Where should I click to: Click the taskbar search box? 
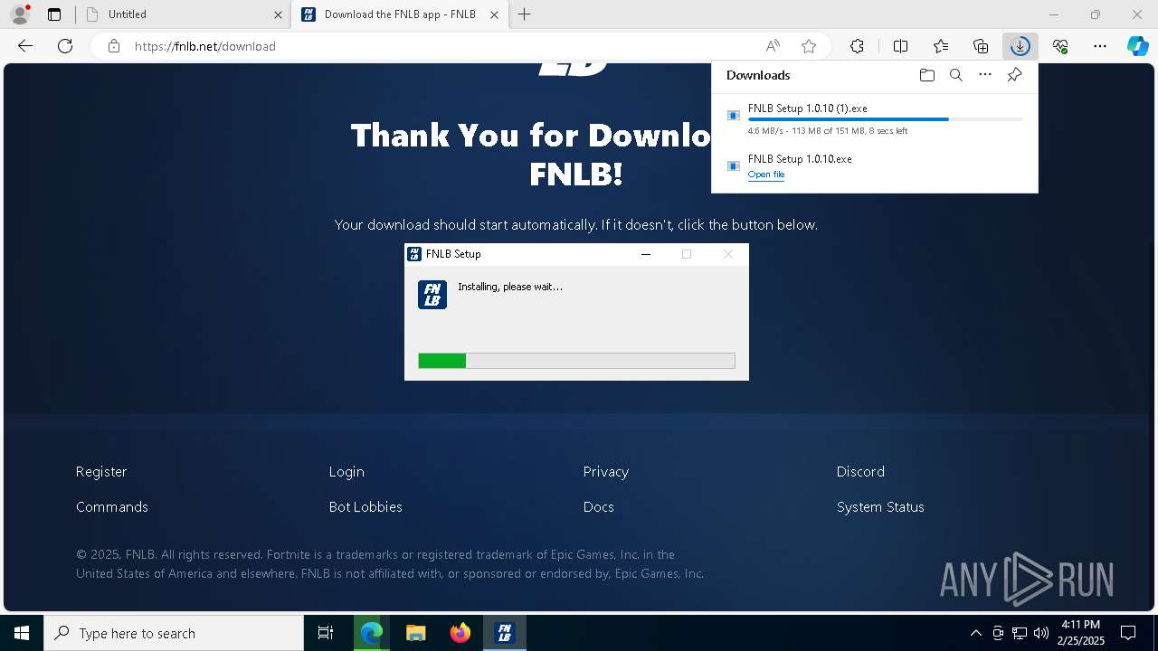174,633
